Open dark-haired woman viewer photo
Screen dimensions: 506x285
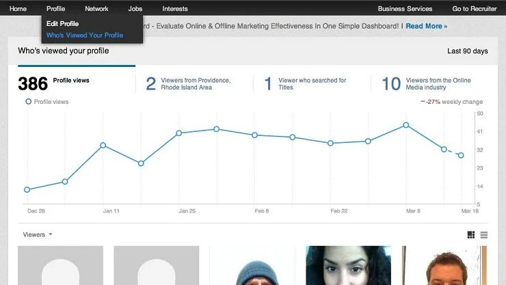349,265
